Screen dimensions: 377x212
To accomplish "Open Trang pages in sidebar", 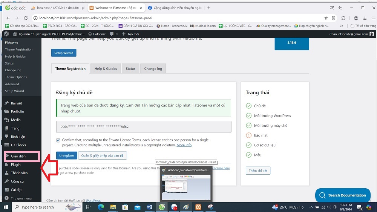I will point(15,128).
